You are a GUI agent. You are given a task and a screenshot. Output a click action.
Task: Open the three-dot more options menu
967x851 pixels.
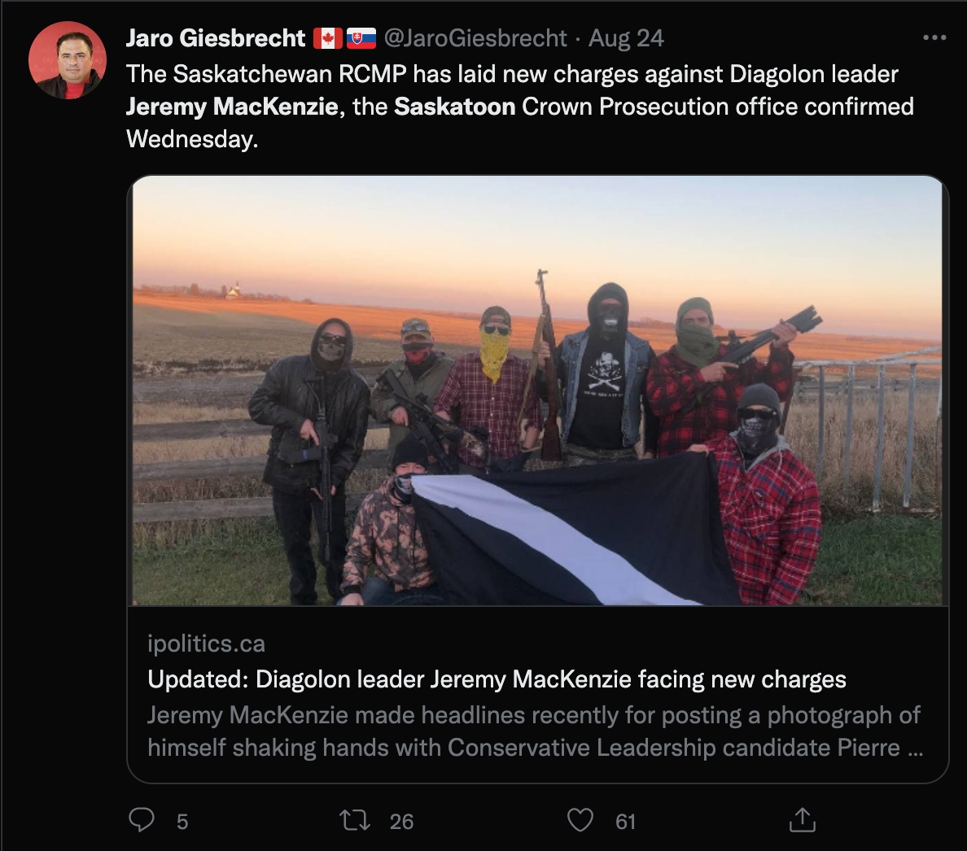(934, 37)
